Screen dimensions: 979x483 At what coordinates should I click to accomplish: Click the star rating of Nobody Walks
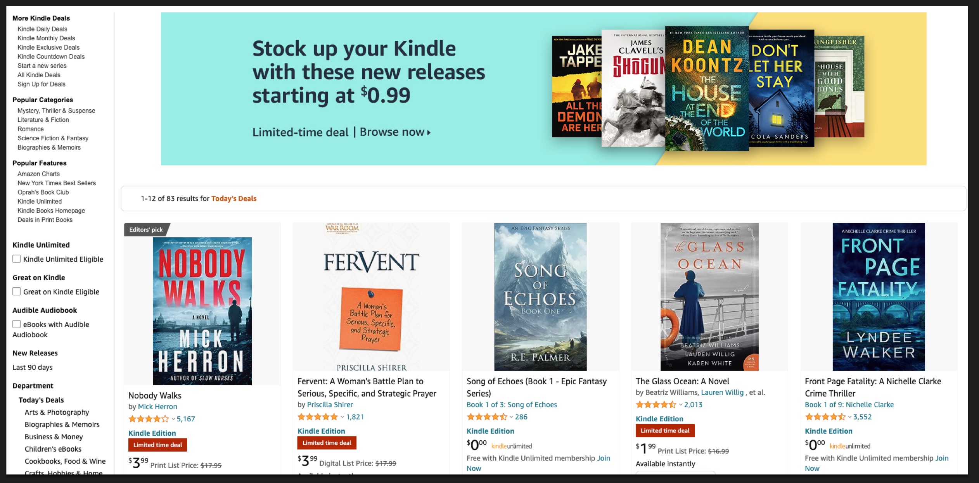point(149,419)
